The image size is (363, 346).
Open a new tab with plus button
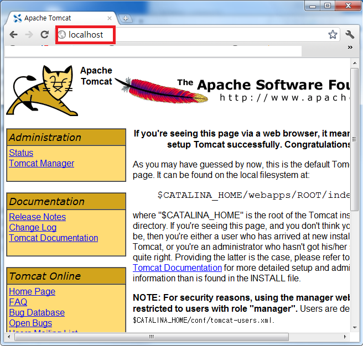click(126, 18)
